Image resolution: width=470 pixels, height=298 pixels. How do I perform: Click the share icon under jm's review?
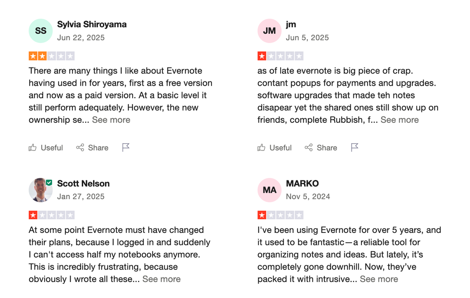[309, 148]
